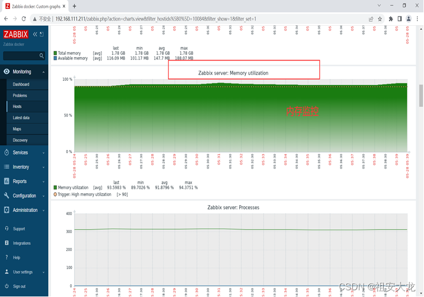Open the browser profile avatar
Viewport: 424px width, 297px height.
click(408, 18)
